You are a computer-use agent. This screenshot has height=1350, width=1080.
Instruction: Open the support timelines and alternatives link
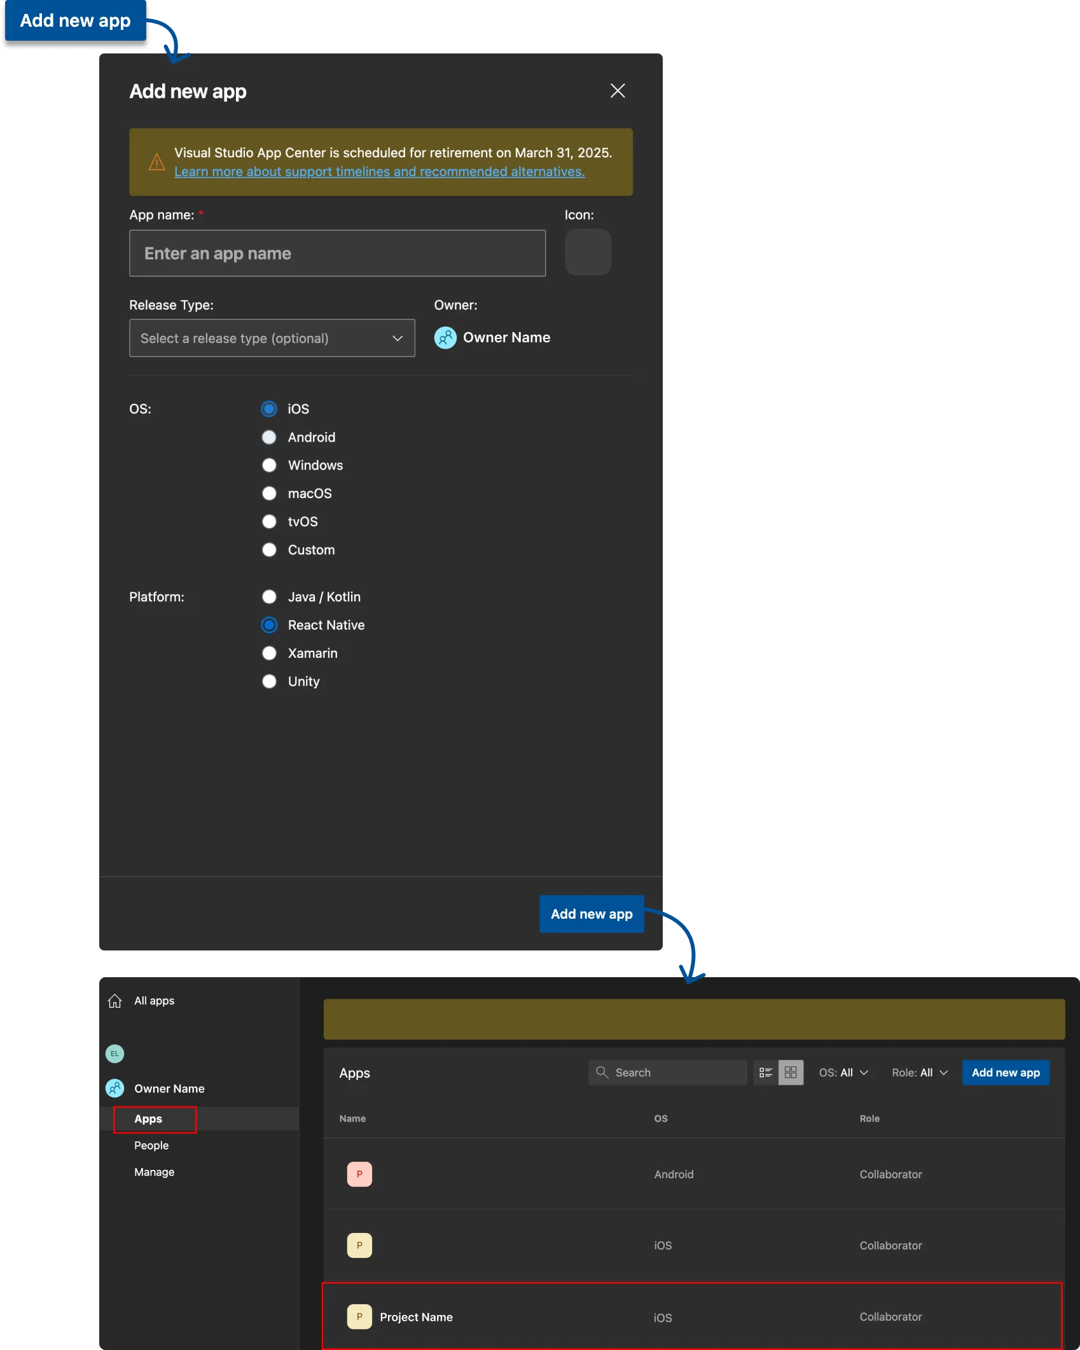380,172
